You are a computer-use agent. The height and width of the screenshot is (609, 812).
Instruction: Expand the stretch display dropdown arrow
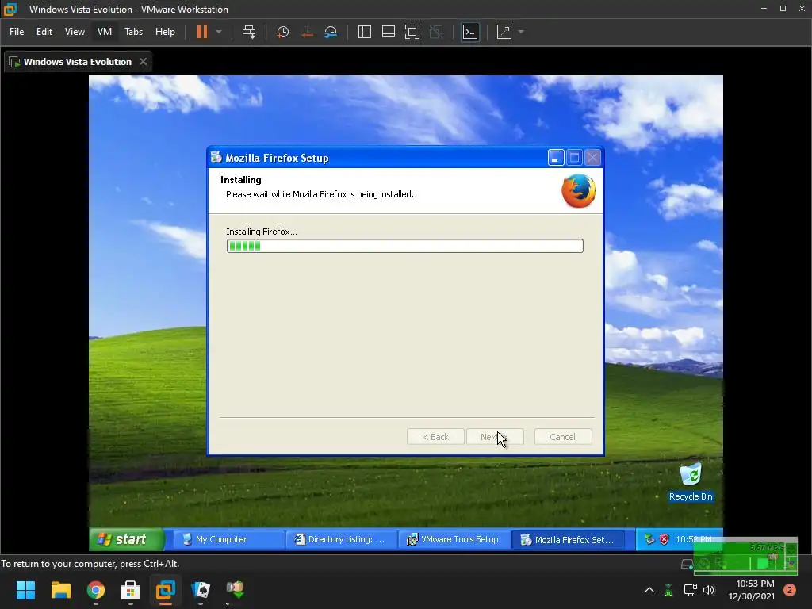tap(522, 32)
